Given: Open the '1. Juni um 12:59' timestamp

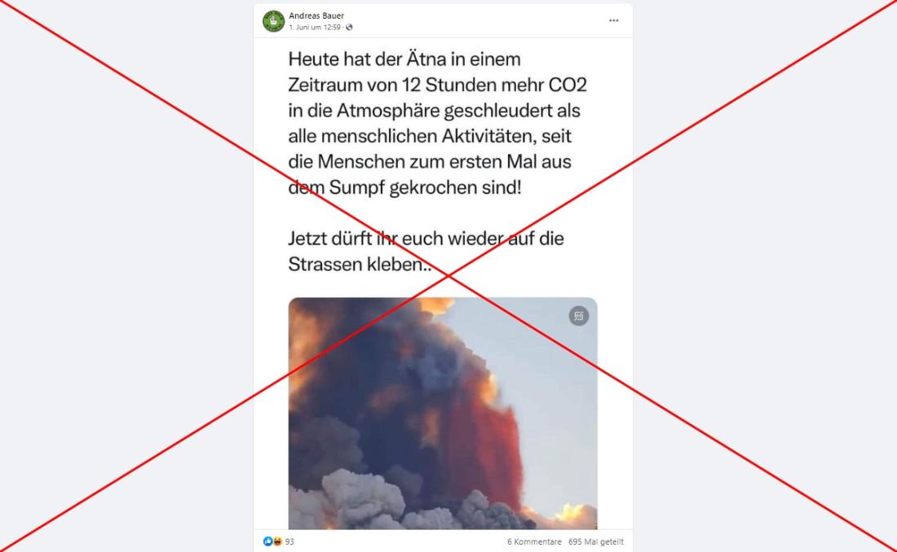Looking at the screenshot, I should tap(315, 28).
